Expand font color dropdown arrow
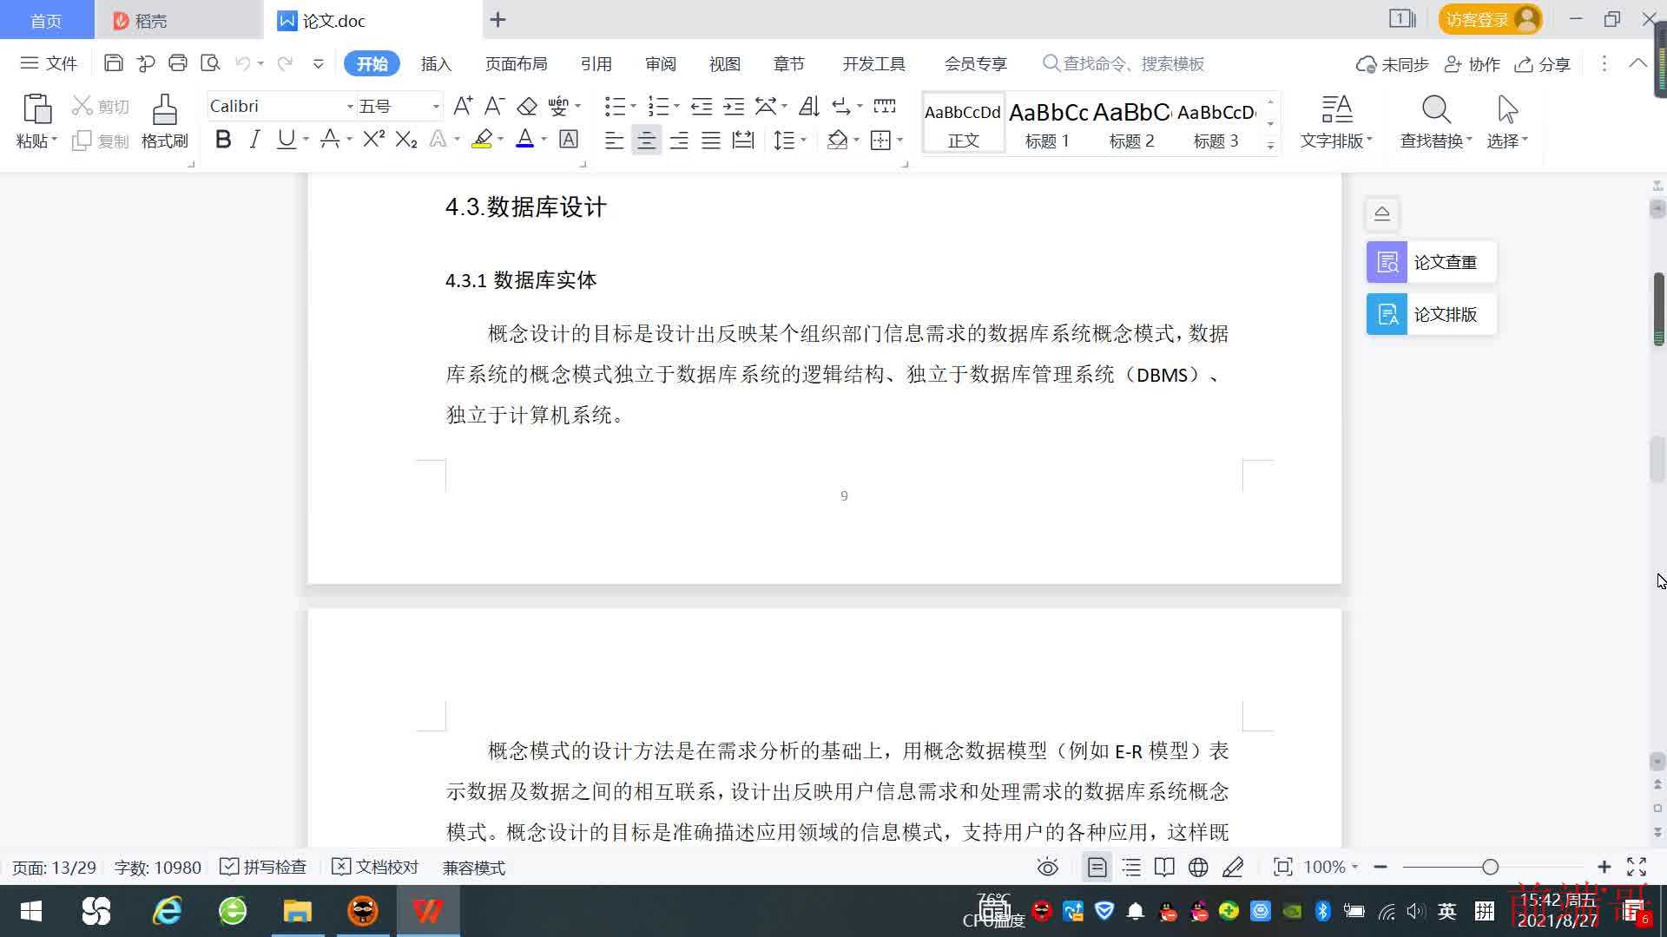Image resolution: width=1667 pixels, height=937 pixels. pyautogui.click(x=544, y=140)
